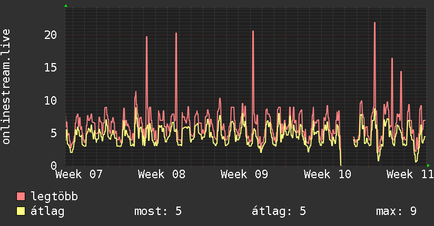
Task: Click the 'átlag' legend label next to yellow swatch
Action: pos(47,212)
